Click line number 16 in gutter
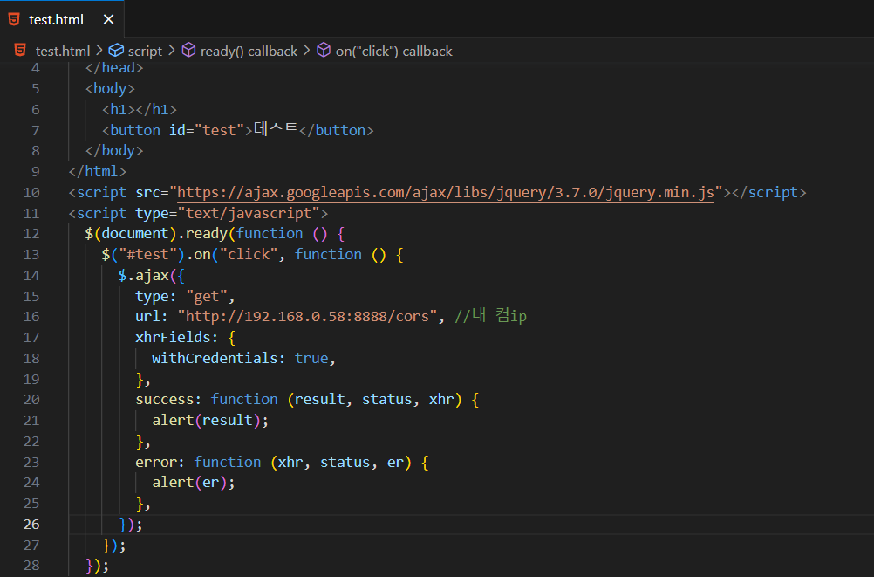The height and width of the screenshot is (577, 874). 31,316
